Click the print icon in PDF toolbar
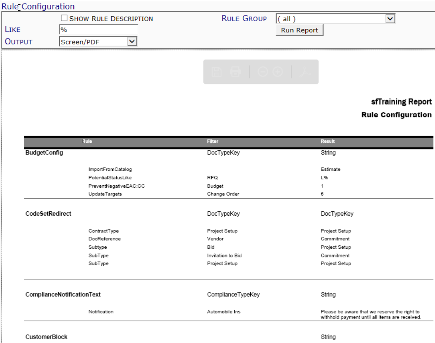The image size is (435, 343). click(x=235, y=72)
